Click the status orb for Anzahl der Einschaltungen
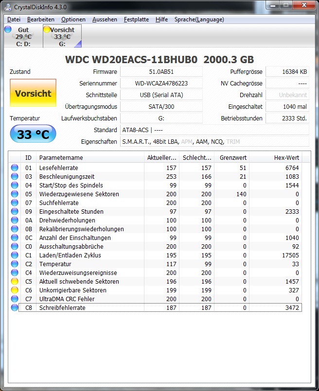The image size is (319, 391). tap(15, 238)
